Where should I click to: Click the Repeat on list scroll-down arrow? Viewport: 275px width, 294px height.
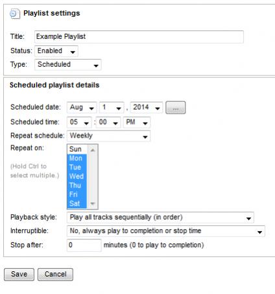click(93, 204)
